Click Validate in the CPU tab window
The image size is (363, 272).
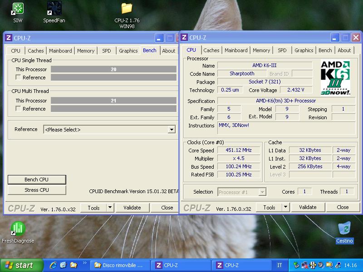coord(308,207)
